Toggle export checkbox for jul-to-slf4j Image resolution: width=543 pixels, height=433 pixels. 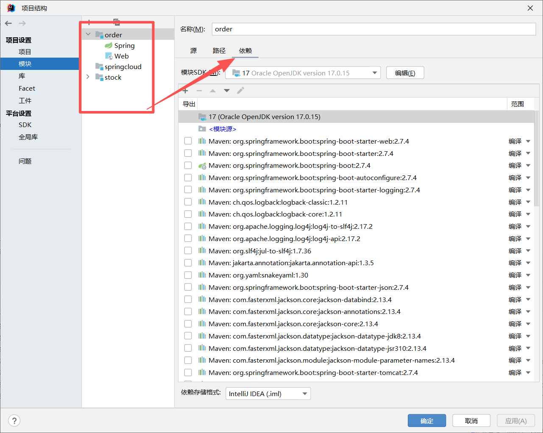[x=188, y=251]
